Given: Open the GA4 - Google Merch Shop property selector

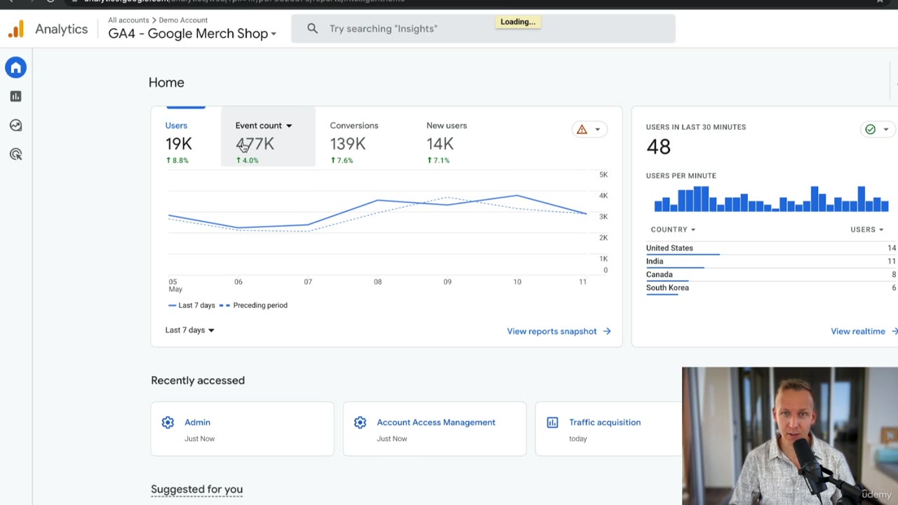Looking at the screenshot, I should coord(192,34).
